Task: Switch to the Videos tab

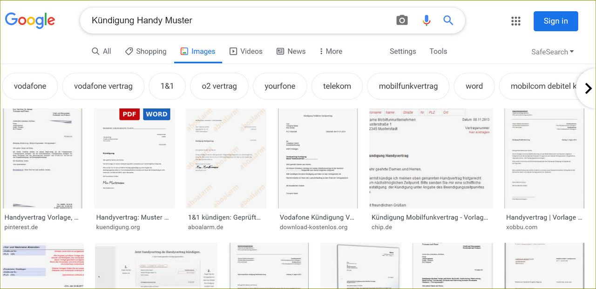Action: coord(246,51)
